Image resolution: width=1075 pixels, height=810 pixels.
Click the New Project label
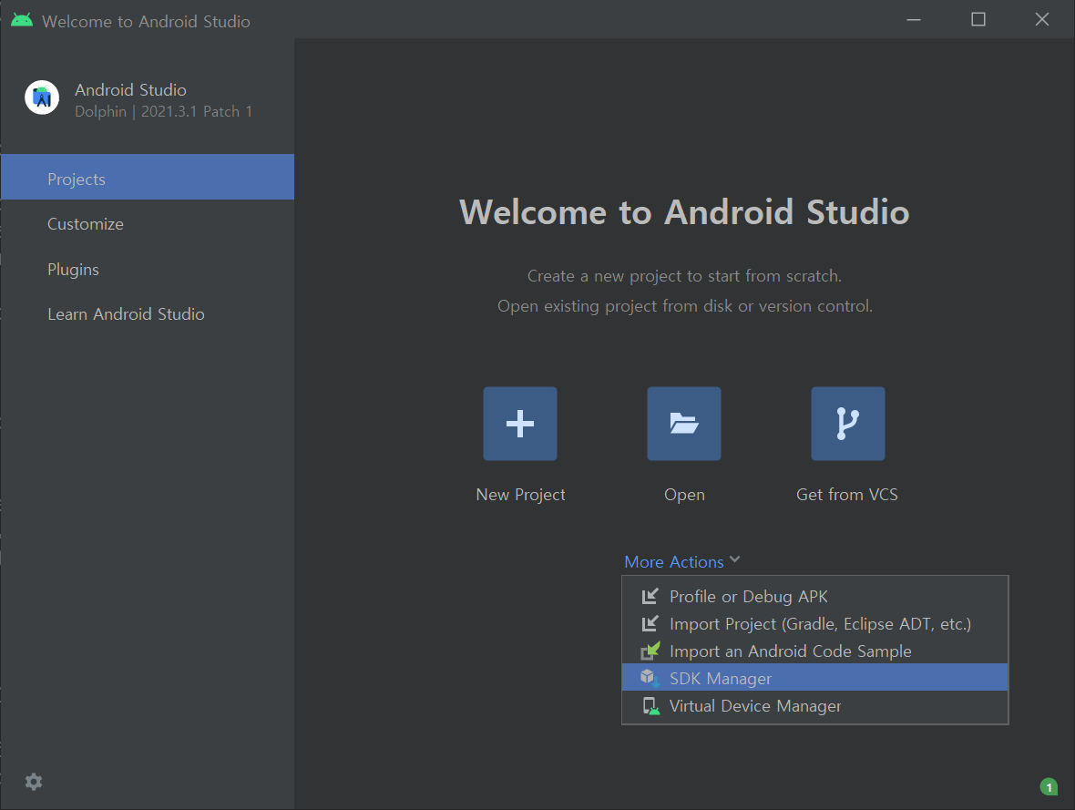coord(520,495)
